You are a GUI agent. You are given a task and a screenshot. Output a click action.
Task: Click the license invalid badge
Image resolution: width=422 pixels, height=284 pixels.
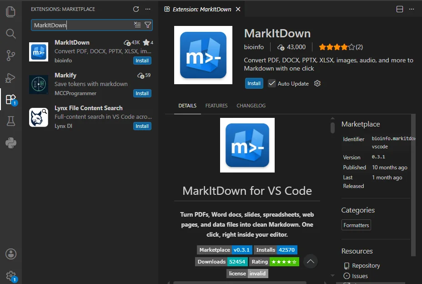[247, 274]
